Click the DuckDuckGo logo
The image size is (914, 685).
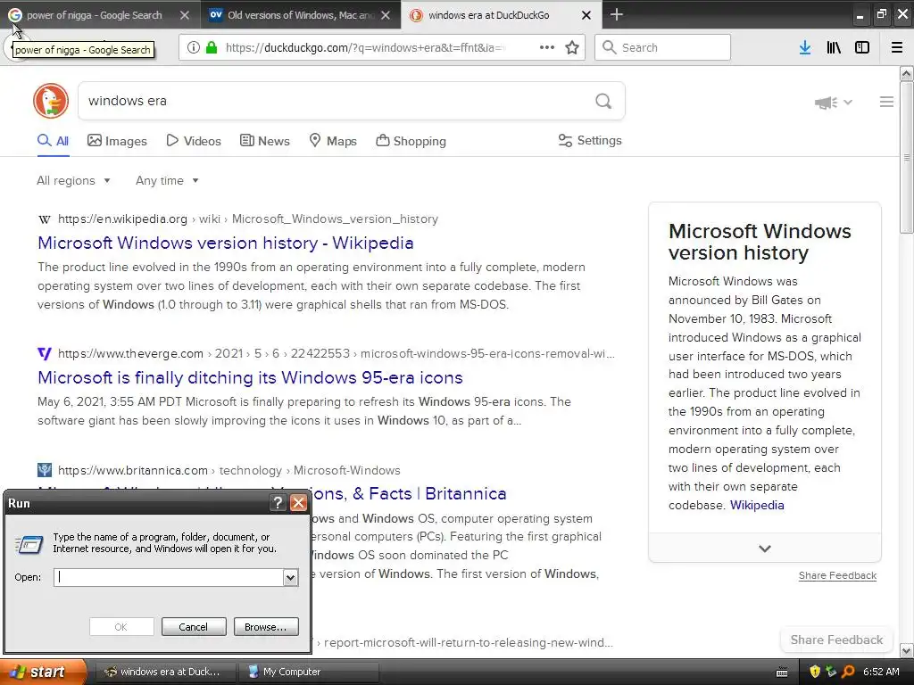tap(51, 101)
